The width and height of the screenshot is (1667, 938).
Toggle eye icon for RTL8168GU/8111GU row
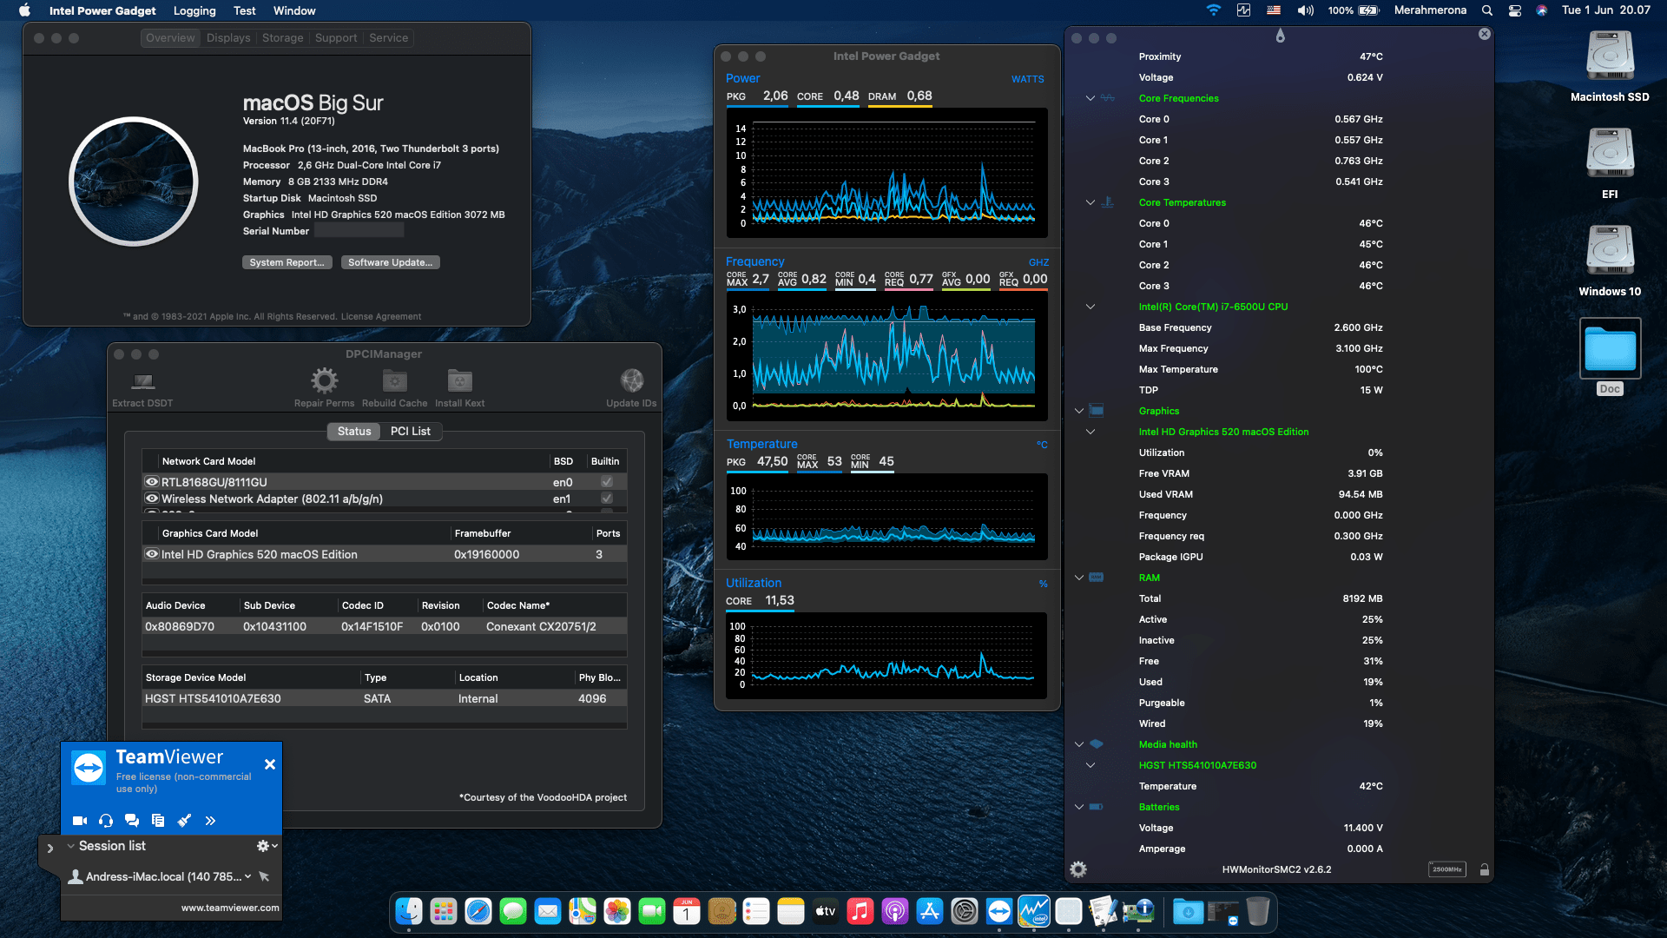(152, 482)
